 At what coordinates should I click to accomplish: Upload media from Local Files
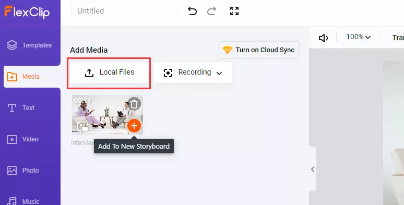point(109,73)
